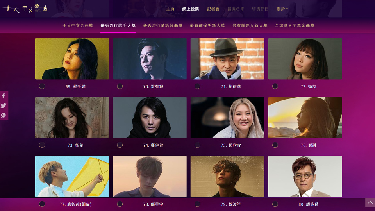Choose the vote circle for 79. 魏浚笙

197,204
